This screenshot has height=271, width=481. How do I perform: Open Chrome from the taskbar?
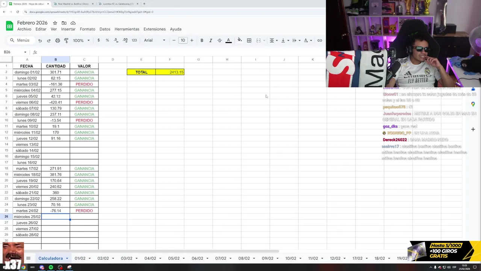click(23, 267)
